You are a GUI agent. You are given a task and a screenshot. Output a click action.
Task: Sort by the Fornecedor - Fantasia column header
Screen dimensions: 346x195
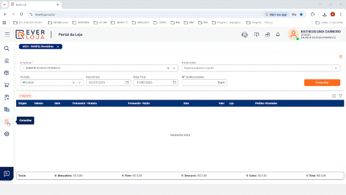point(84,103)
